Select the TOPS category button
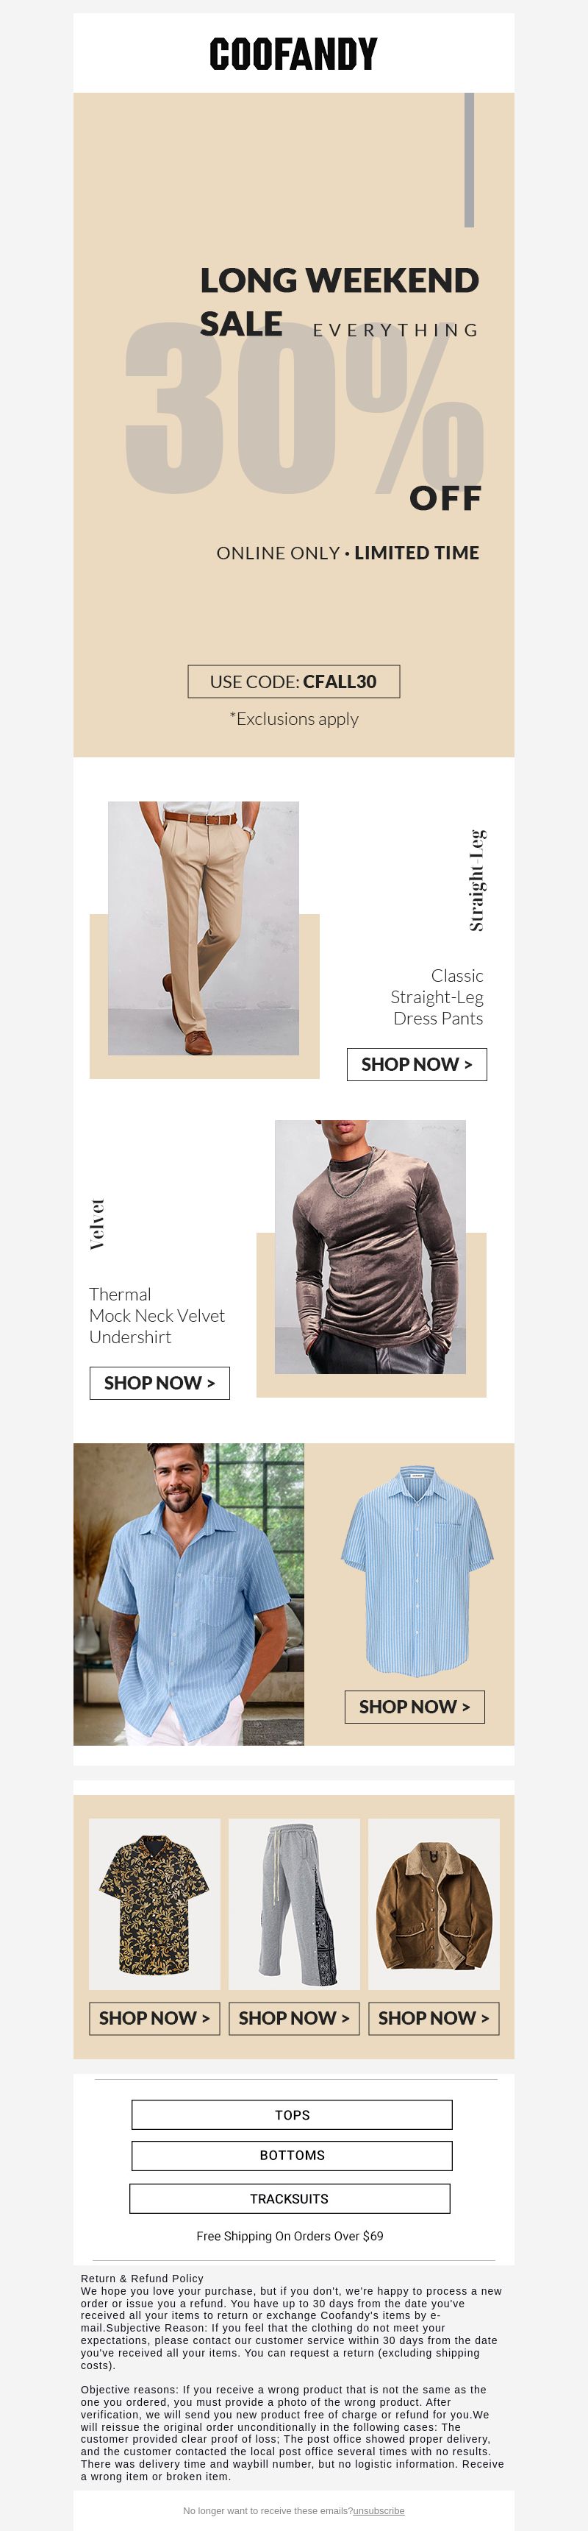This screenshot has height=2531, width=588. tap(293, 2114)
